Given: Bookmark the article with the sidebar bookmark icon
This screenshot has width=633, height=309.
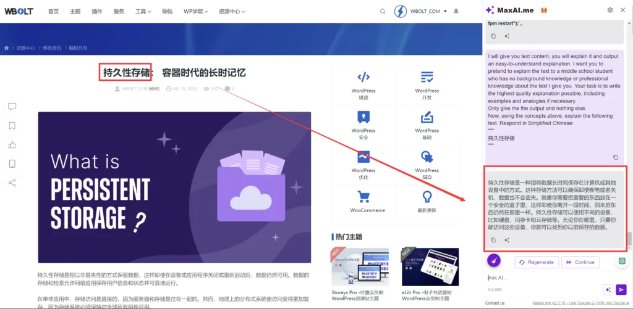Looking at the screenshot, I should coord(12,126).
